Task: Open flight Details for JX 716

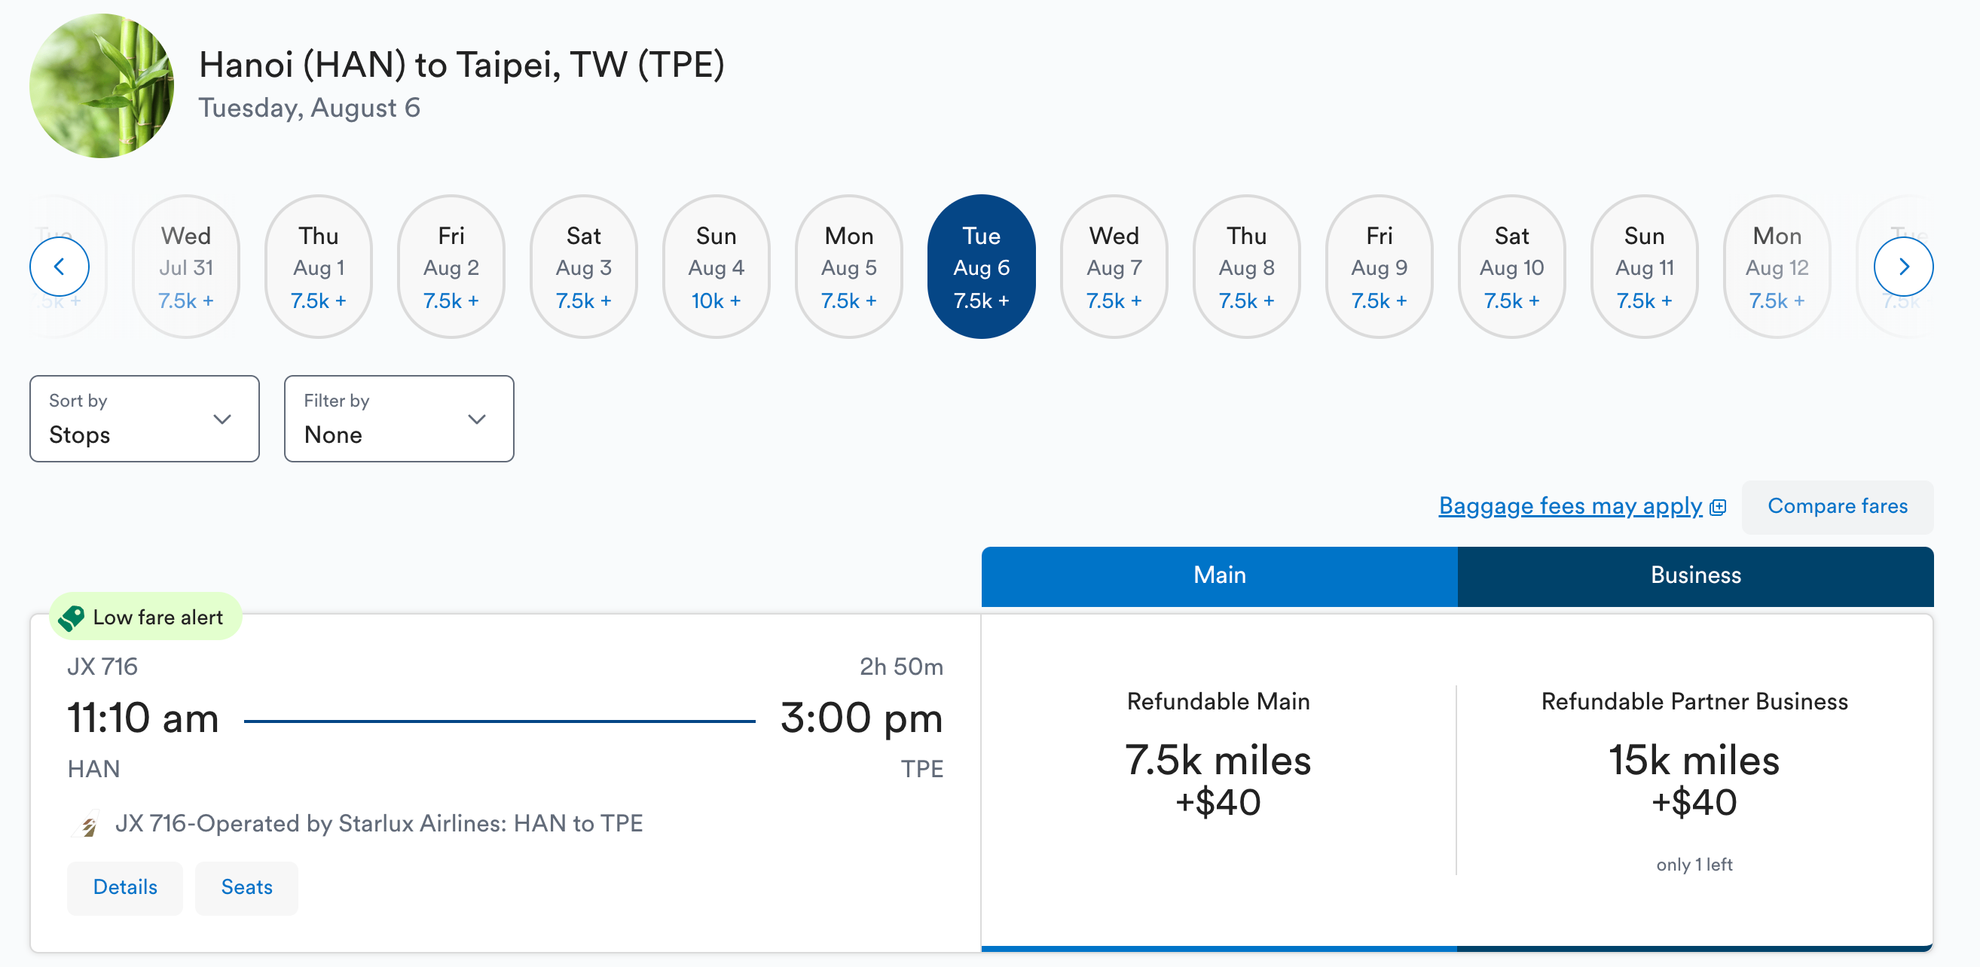Action: pyautogui.click(x=124, y=887)
